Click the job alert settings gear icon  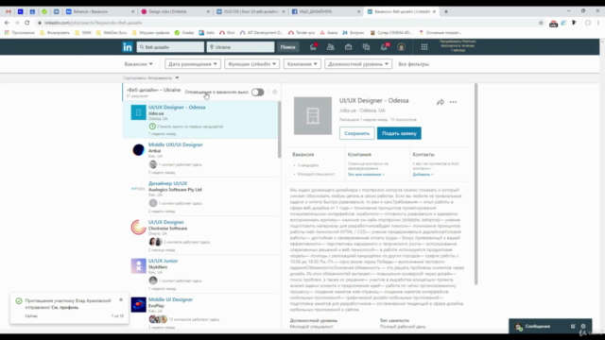[275, 93]
